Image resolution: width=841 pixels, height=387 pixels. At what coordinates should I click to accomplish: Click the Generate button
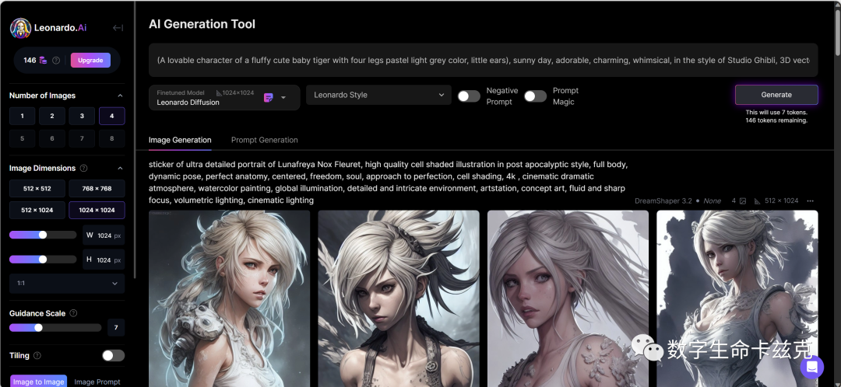click(776, 95)
